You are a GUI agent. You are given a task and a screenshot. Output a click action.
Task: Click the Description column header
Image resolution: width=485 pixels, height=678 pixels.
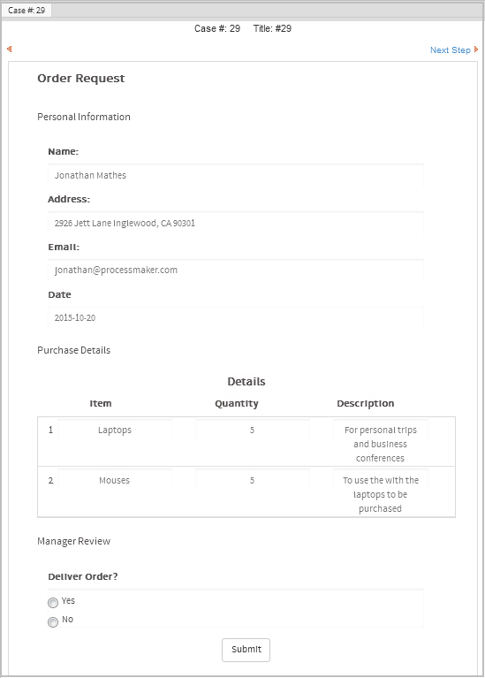(x=365, y=403)
